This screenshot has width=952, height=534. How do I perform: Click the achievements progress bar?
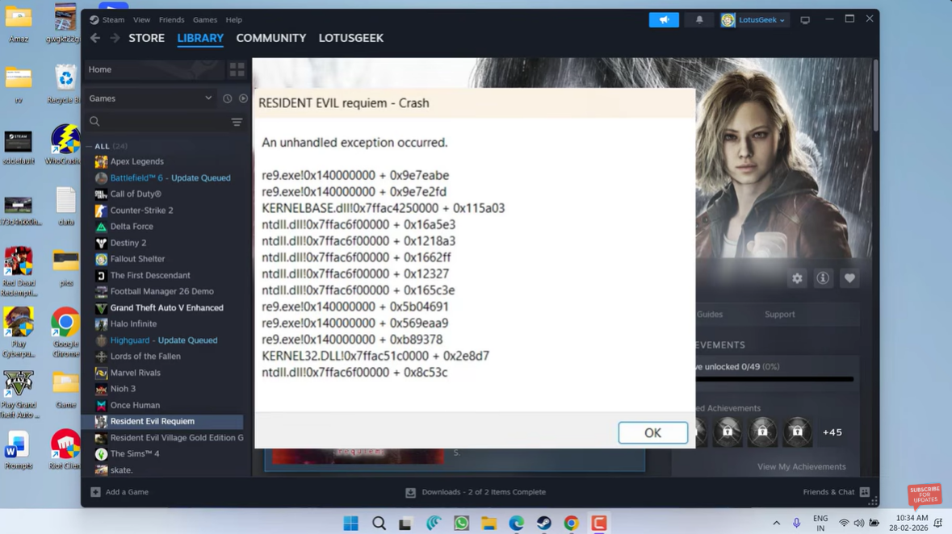[774, 378]
